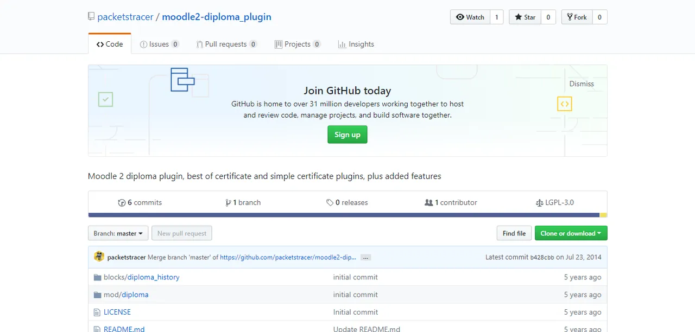This screenshot has width=695, height=332.
Task: Click the blocks/diploma_history folder icon
Action: (98, 277)
